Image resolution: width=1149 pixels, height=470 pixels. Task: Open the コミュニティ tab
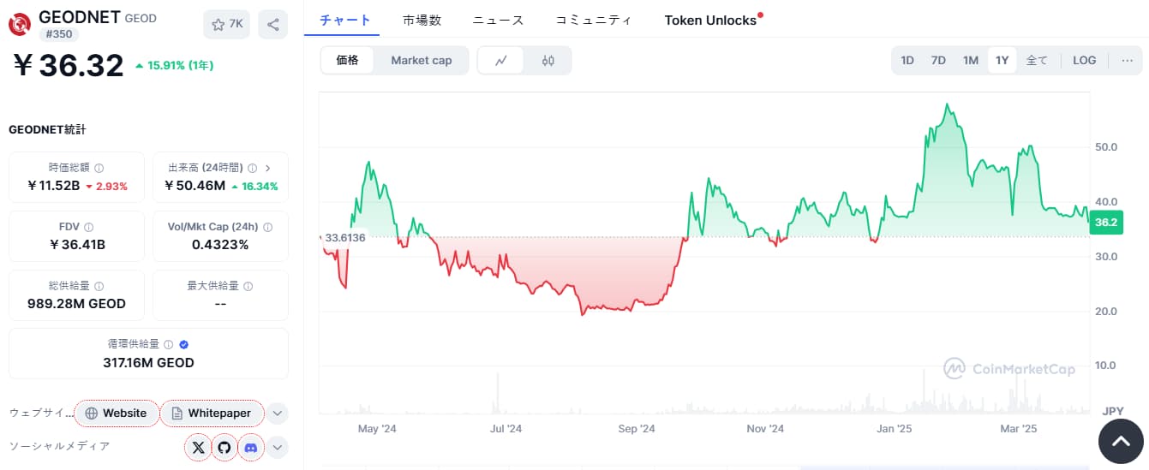point(594,20)
